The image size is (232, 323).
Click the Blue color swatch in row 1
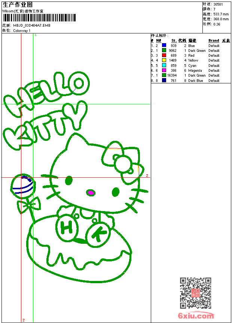[x=164, y=45]
